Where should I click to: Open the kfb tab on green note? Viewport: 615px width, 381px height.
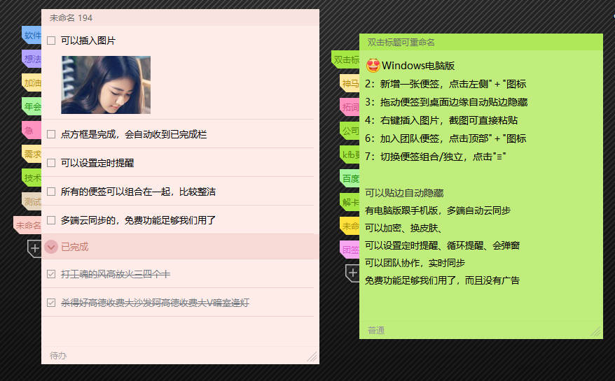click(350, 154)
